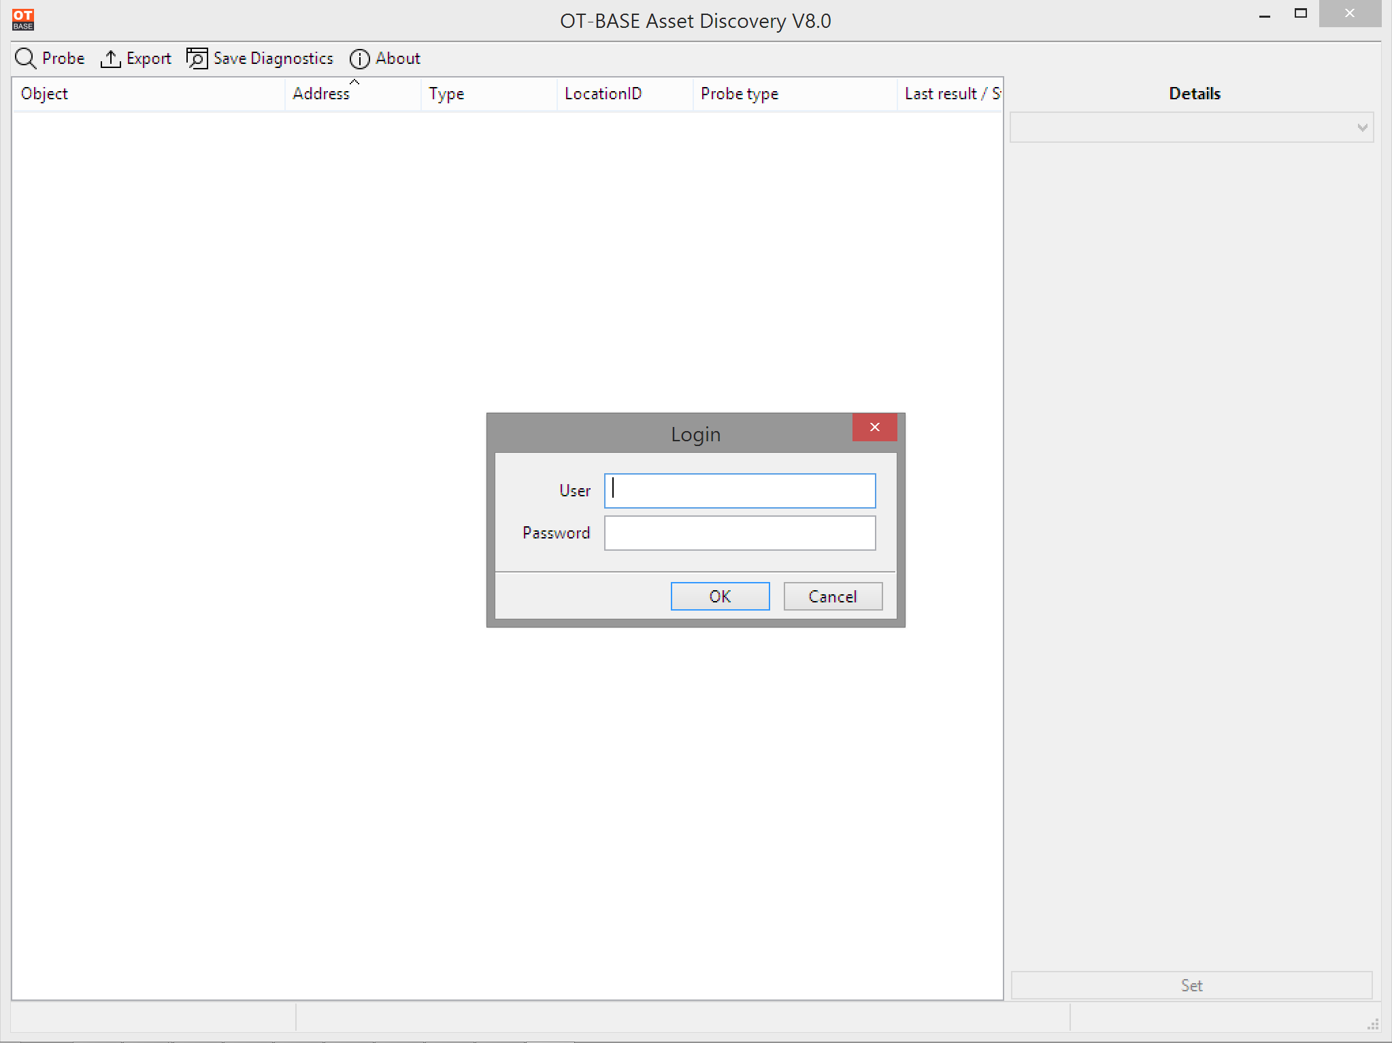Expand the Details dropdown combo box

[1191, 128]
